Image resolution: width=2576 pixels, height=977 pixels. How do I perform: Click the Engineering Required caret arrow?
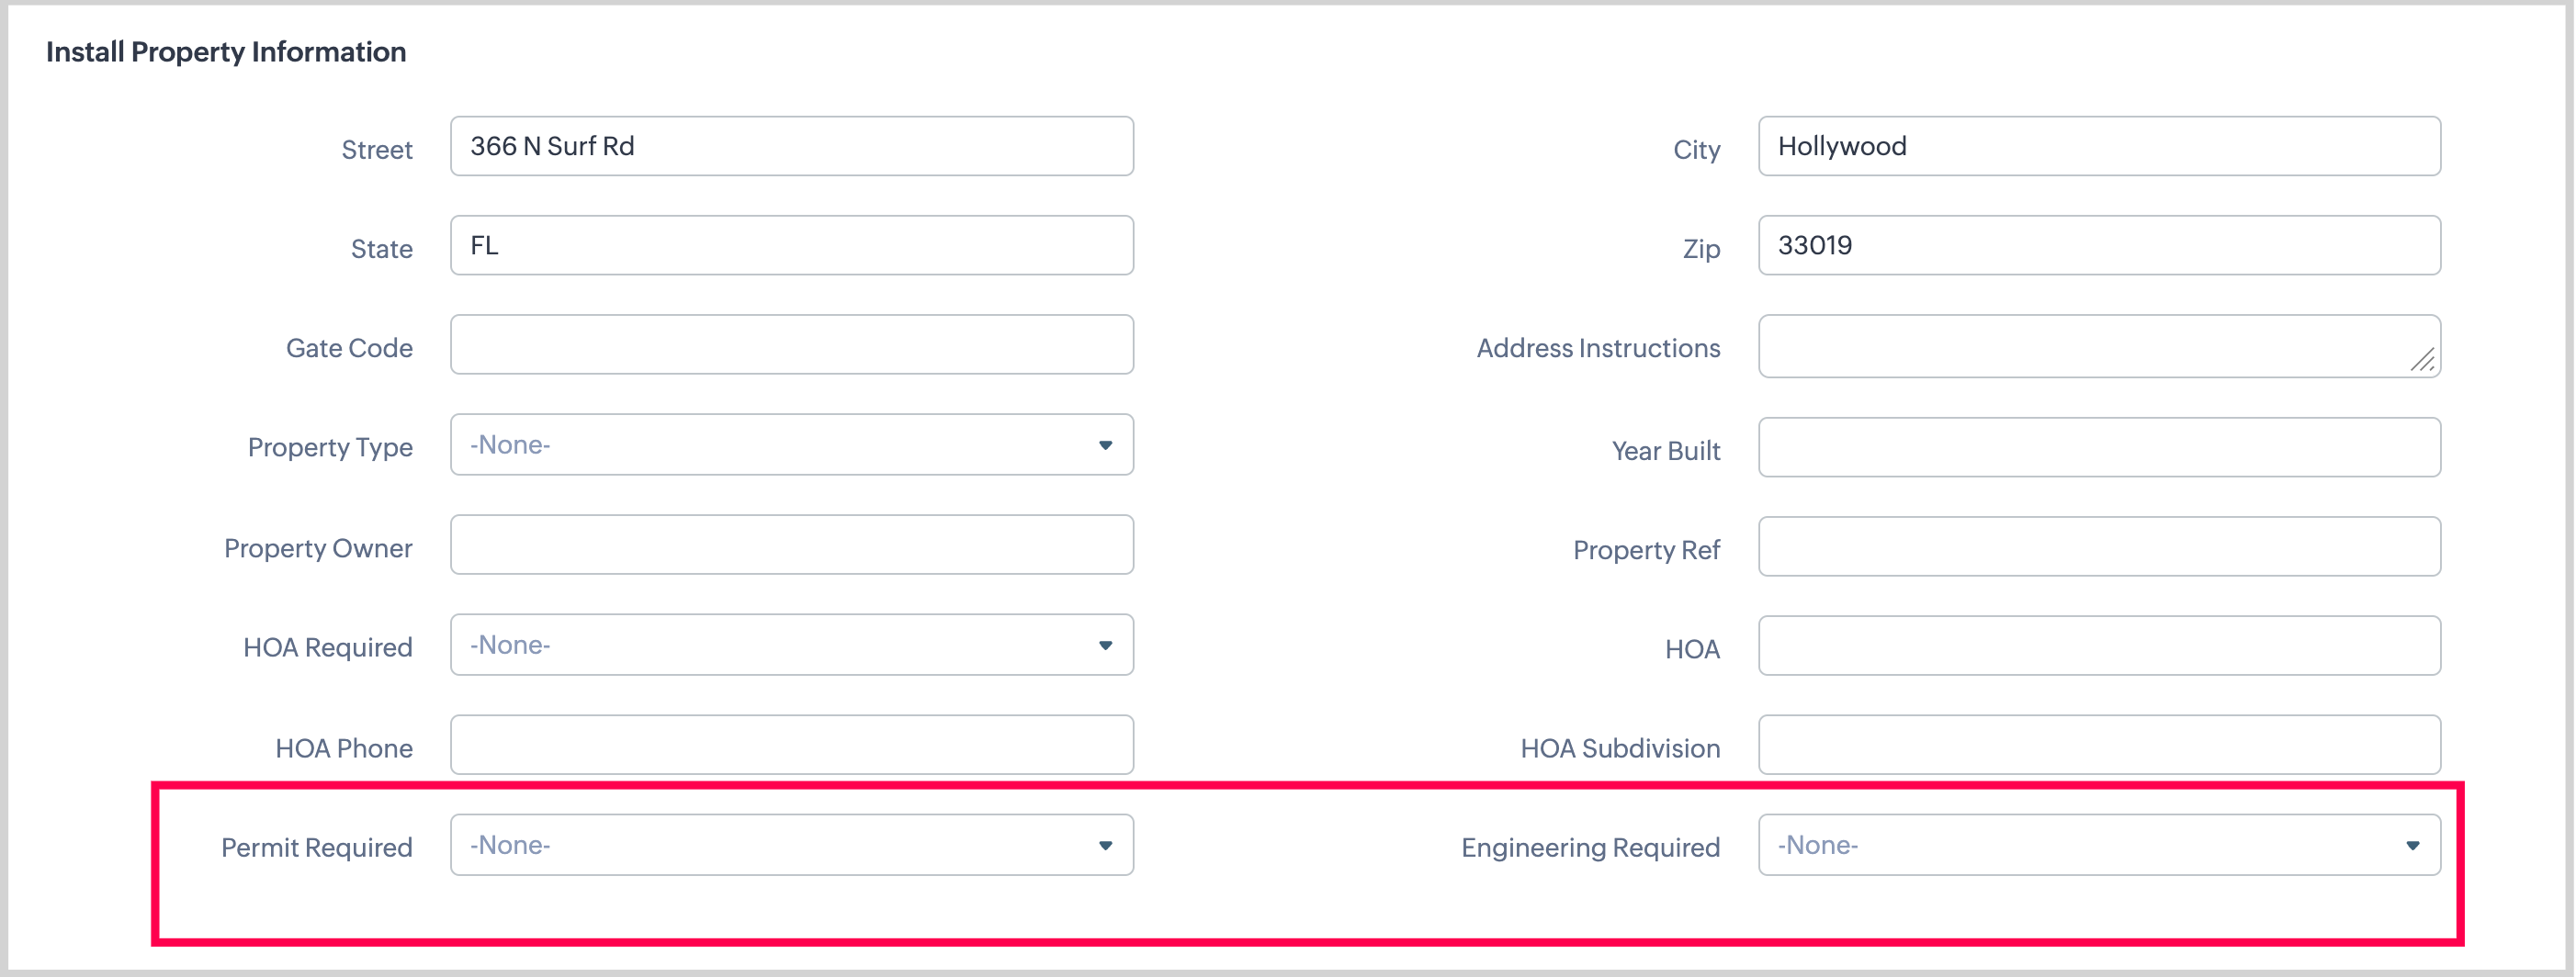coord(2412,845)
